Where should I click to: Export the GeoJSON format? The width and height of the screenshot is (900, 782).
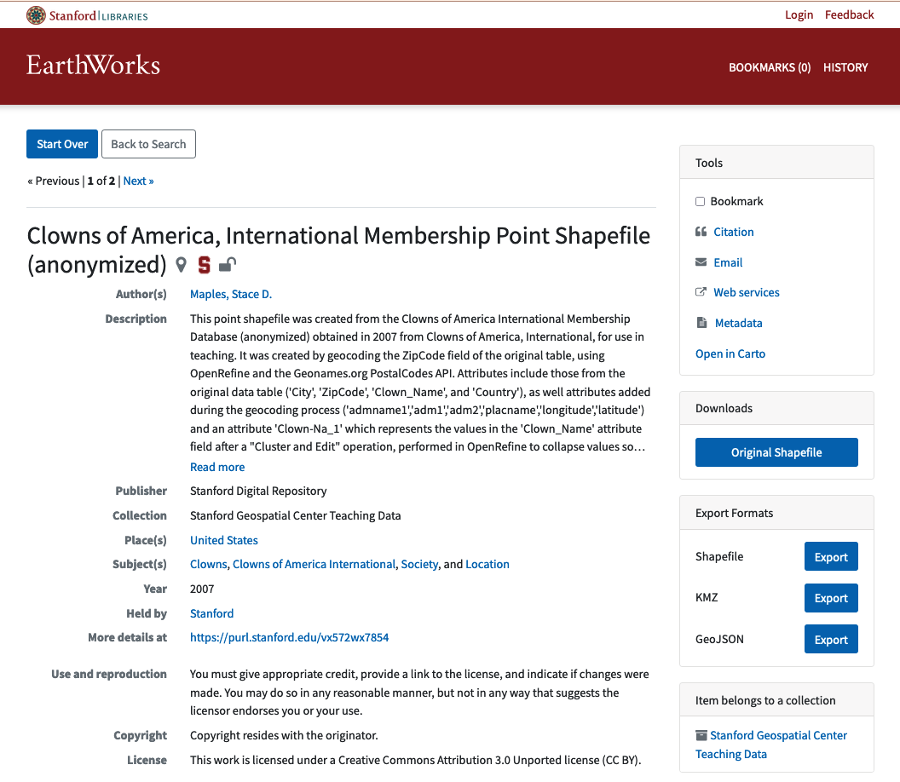coord(831,639)
